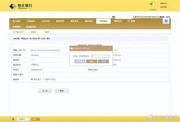This screenshot has height=122, width=180.
Task: Click the 收藏 label beside the plus icon
Action: (x=133, y=21)
